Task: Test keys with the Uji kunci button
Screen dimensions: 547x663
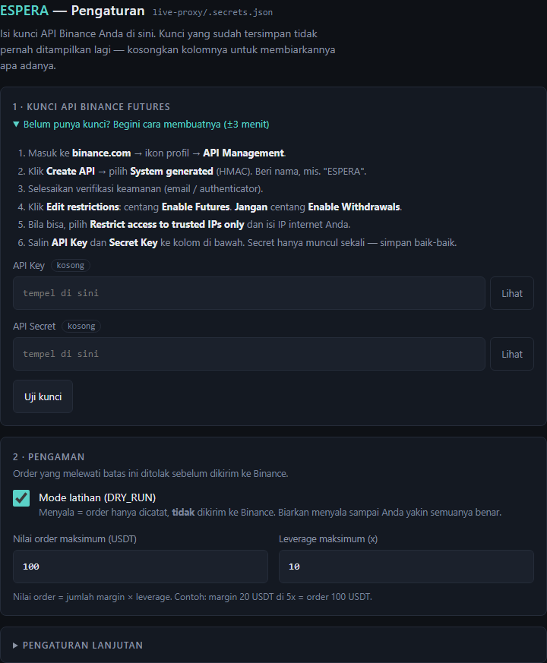Action: pos(43,396)
